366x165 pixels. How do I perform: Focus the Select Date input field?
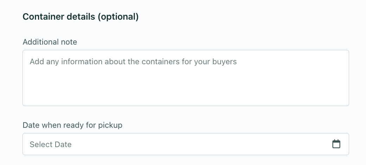pyautogui.click(x=185, y=144)
